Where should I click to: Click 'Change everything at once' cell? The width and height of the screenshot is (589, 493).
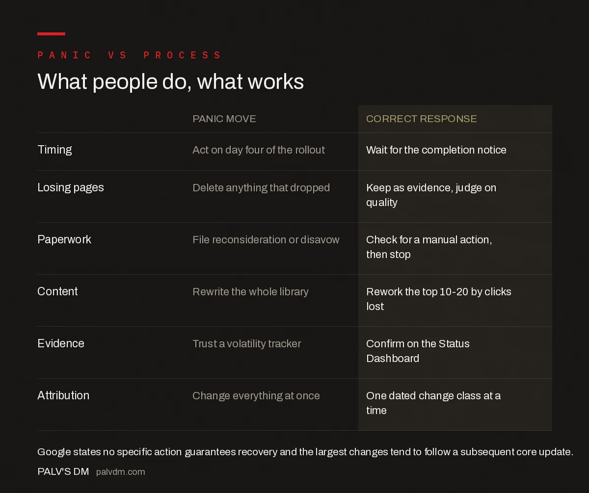(x=256, y=396)
